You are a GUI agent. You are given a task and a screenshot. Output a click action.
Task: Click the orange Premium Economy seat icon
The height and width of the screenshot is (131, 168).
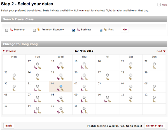[x=39, y=29]
